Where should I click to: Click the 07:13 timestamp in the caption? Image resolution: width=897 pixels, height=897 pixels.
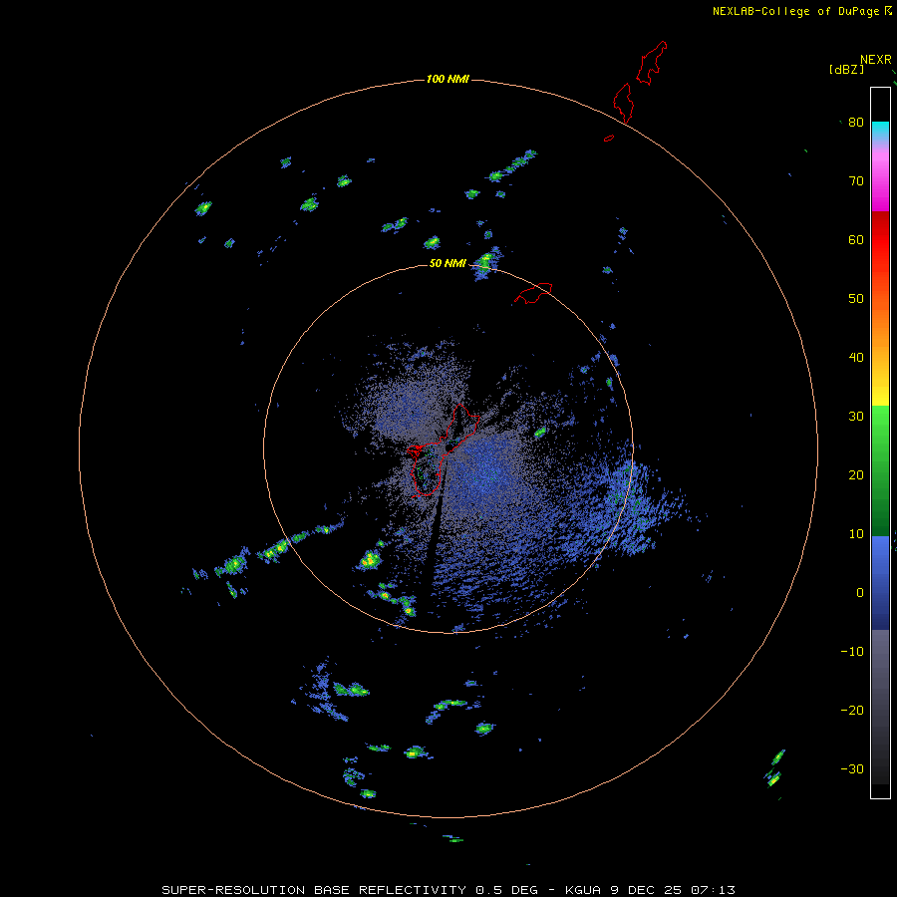click(x=713, y=890)
